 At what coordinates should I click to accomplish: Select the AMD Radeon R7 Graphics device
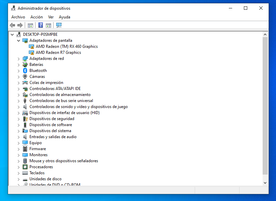click(58, 53)
